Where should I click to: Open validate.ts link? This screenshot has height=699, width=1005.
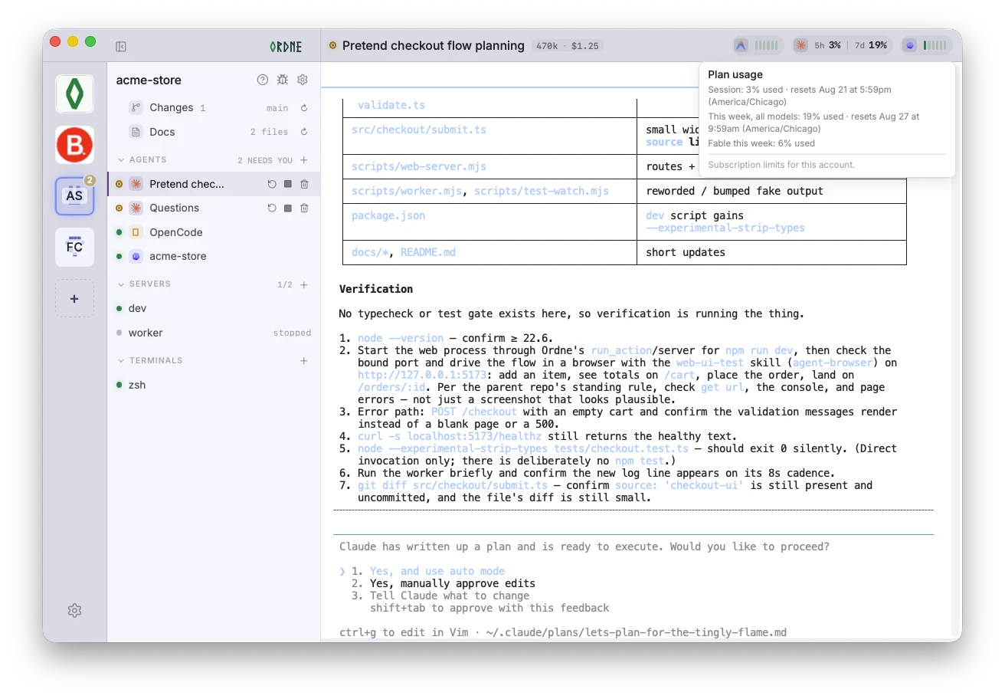pos(391,105)
